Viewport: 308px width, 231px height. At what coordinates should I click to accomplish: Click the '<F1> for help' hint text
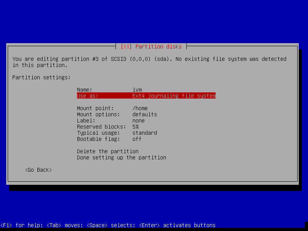22,225
